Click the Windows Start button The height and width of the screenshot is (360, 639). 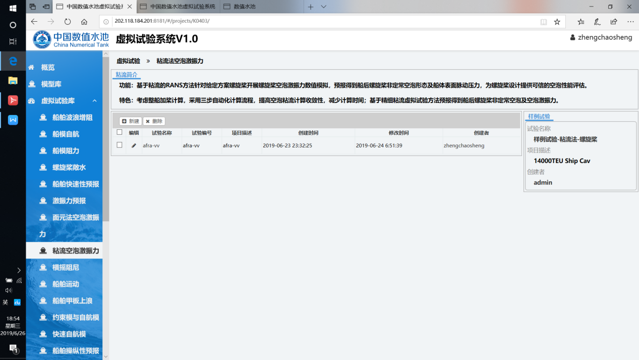coord(13,8)
